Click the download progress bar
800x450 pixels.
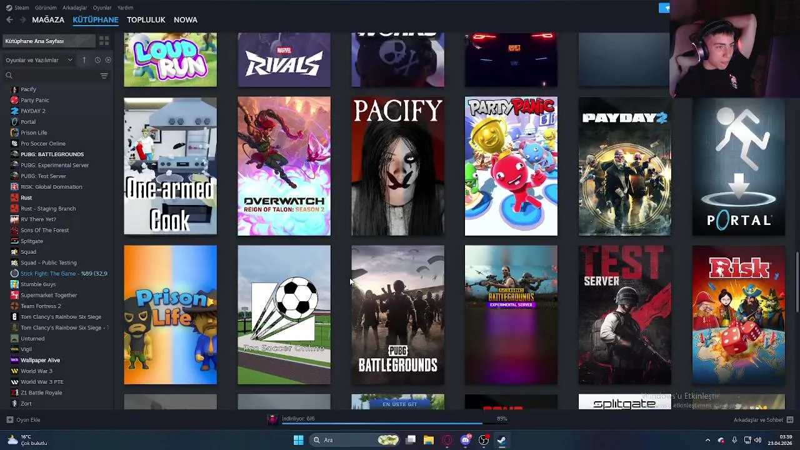(394, 424)
